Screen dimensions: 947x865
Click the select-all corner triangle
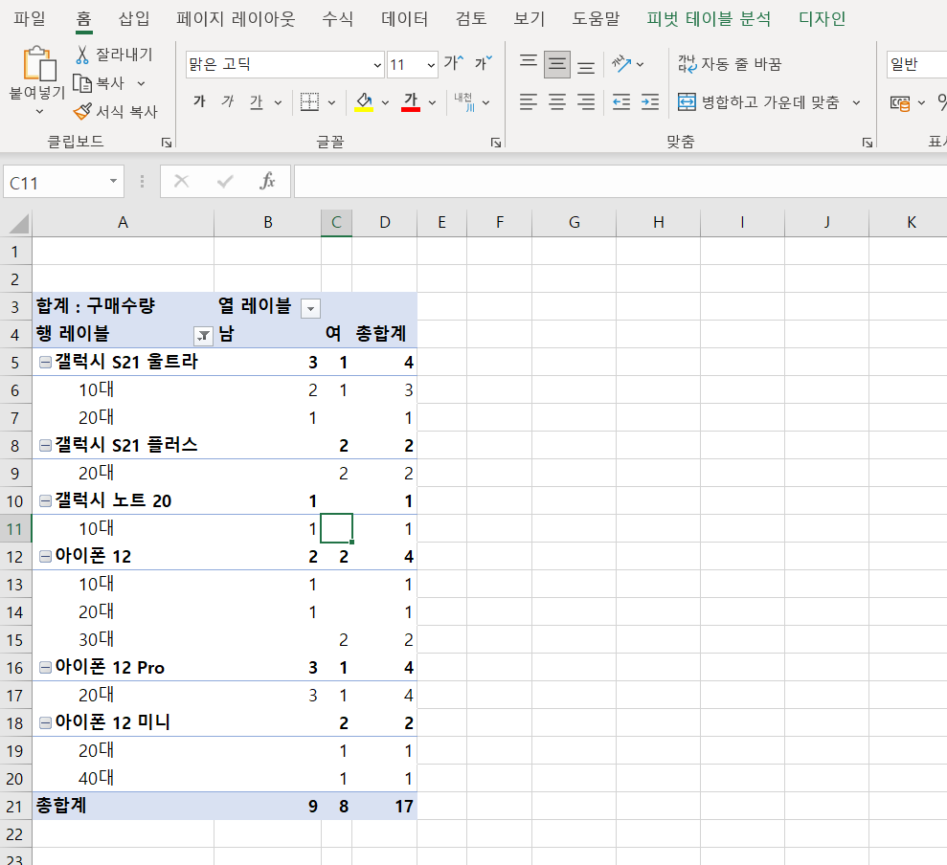coord(19,223)
